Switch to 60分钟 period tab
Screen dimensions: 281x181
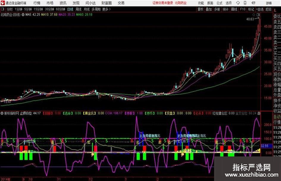tap(61, 9)
